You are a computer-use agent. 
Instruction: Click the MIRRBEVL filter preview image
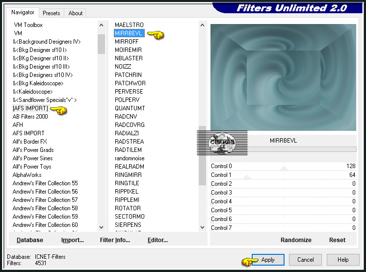[x=283, y=77]
